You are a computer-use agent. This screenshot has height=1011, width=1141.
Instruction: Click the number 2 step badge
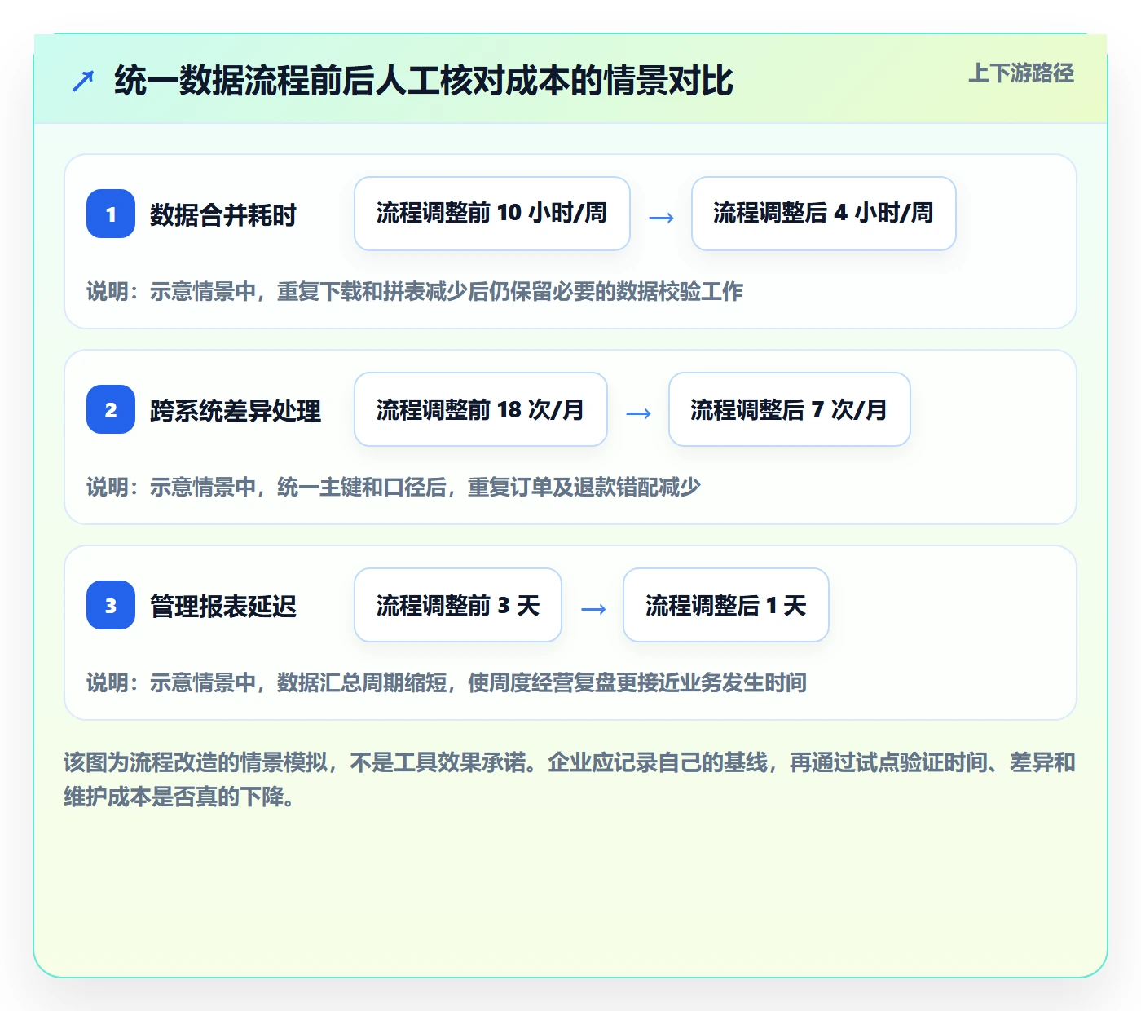pos(111,409)
